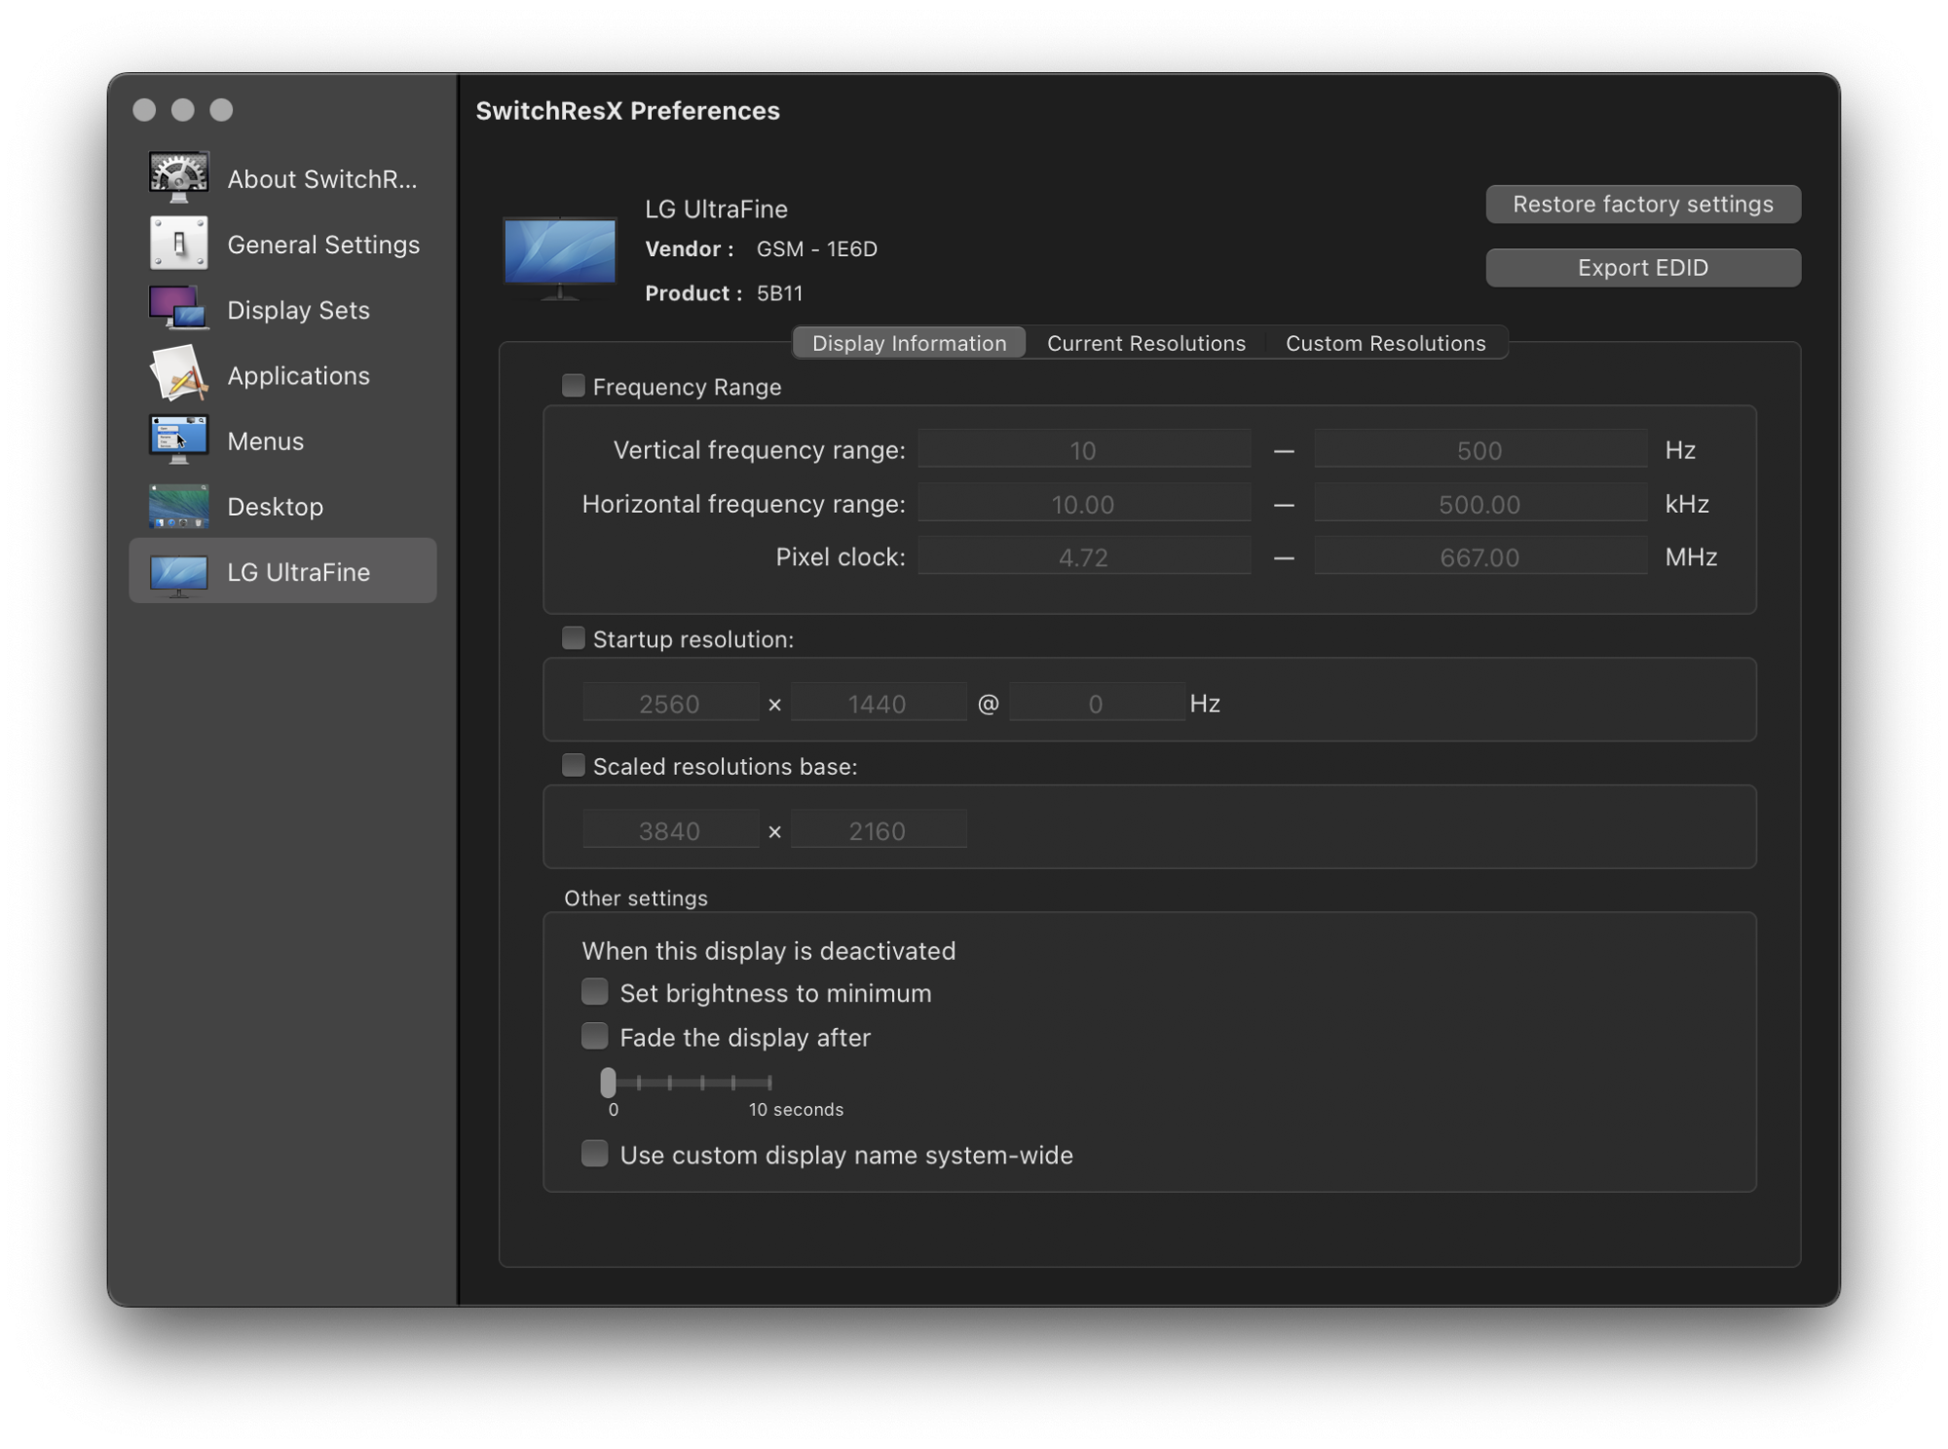Click Restore factory settings button
The image size is (1948, 1449).
tap(1642, 204)
